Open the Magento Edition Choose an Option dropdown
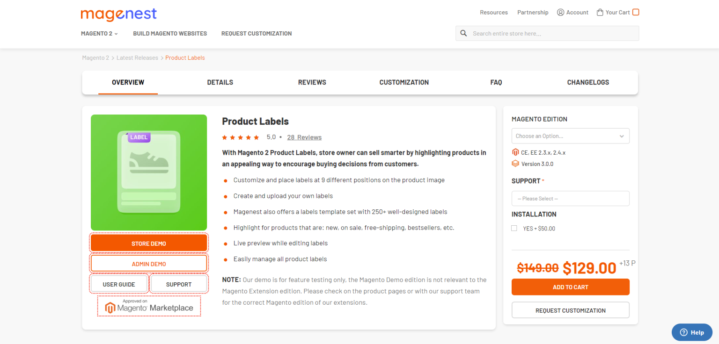Image resolution: width=719 pixels, height=344 pixels. pos(570,136)
